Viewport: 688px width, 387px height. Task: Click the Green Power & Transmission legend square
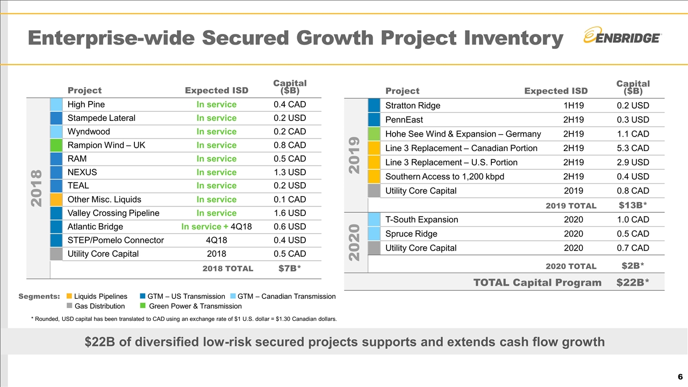(143, 306)
